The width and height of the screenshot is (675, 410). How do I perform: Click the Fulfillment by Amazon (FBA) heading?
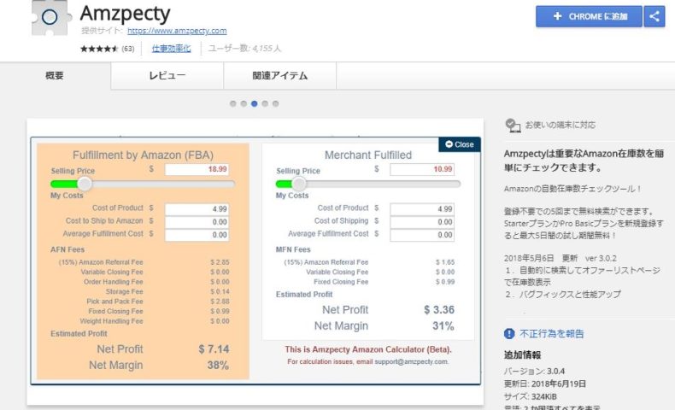tap(143, 155)
